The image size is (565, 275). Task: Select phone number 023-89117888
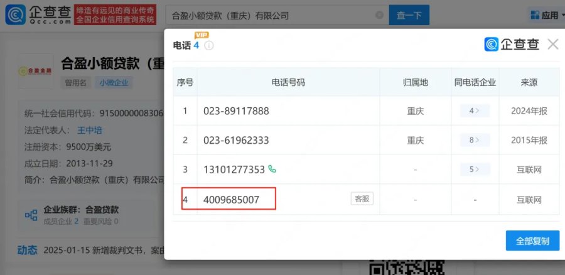[236, 111]
